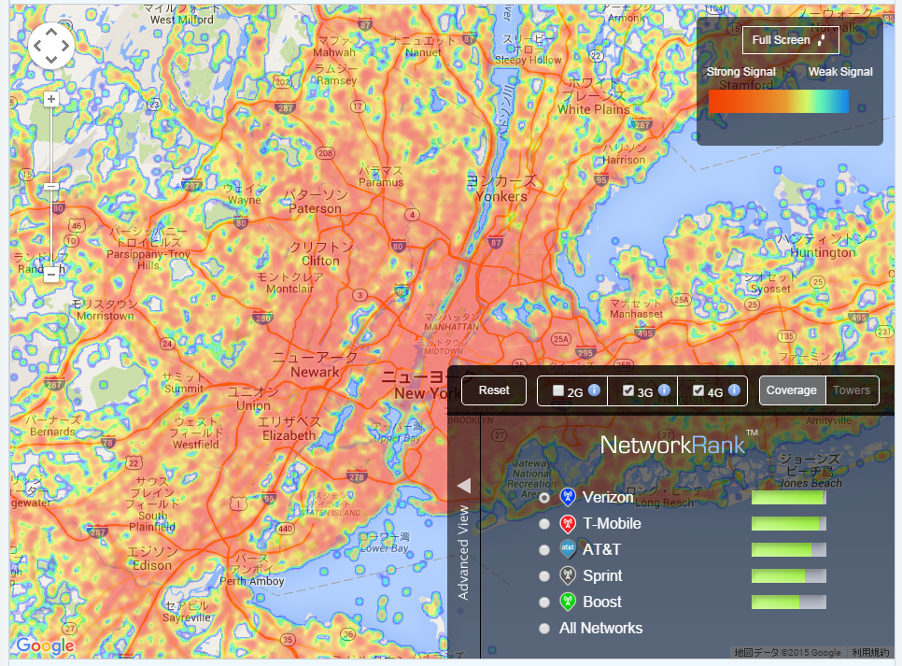Viewport: 902px width, 666px height.
Task: Zoom out with the minus button
Action: click(x=51, y=274)
